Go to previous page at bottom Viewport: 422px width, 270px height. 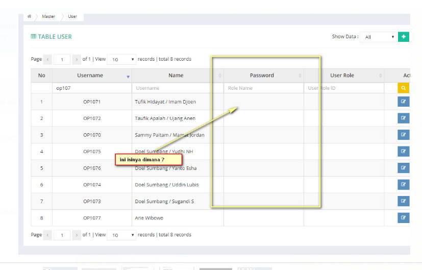(48, 235)
